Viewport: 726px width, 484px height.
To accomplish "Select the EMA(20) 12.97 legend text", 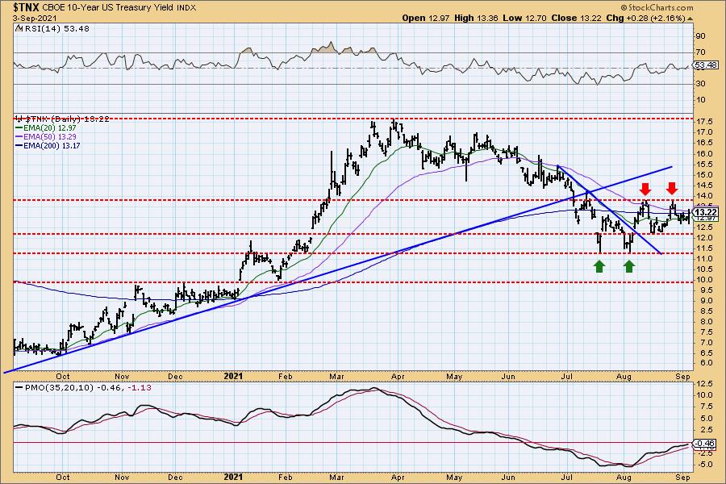I will point(50,127).
